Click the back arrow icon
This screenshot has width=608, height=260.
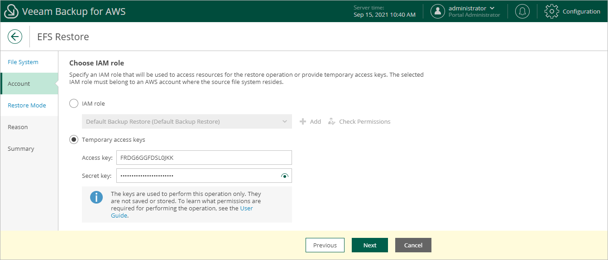pyautogui.click(x=15, y=37)
